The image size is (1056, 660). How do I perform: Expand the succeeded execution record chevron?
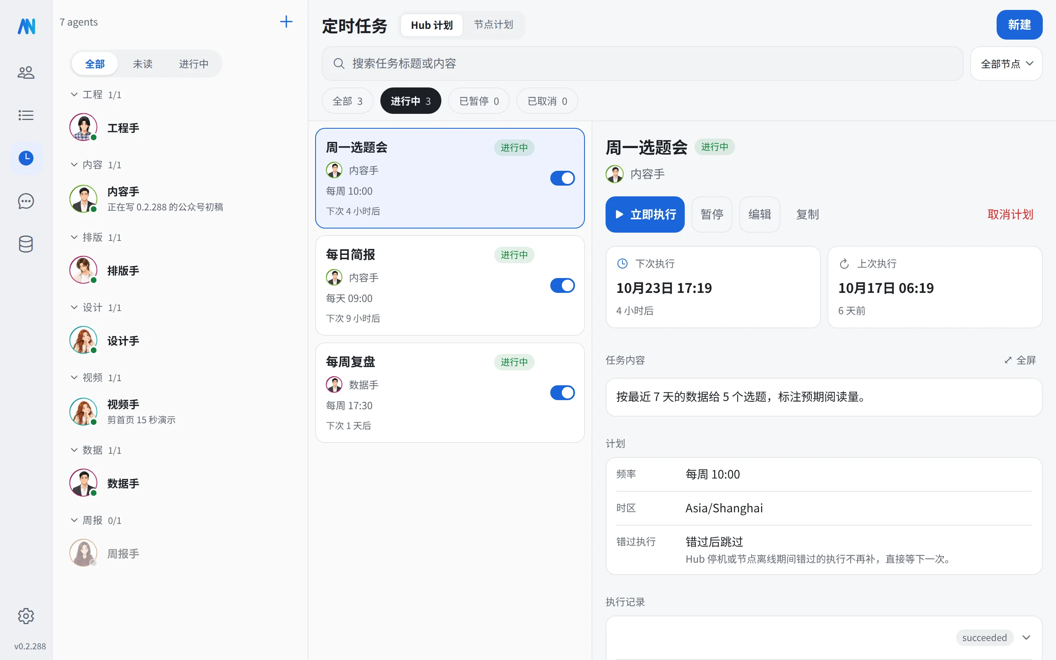pos(1026,638)
